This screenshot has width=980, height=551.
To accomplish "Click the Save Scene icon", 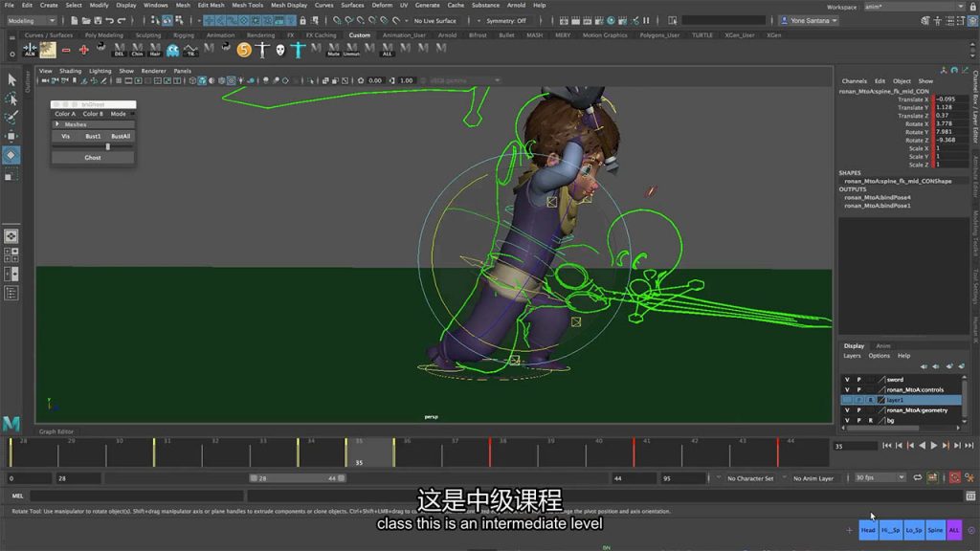I will point(98,21).
